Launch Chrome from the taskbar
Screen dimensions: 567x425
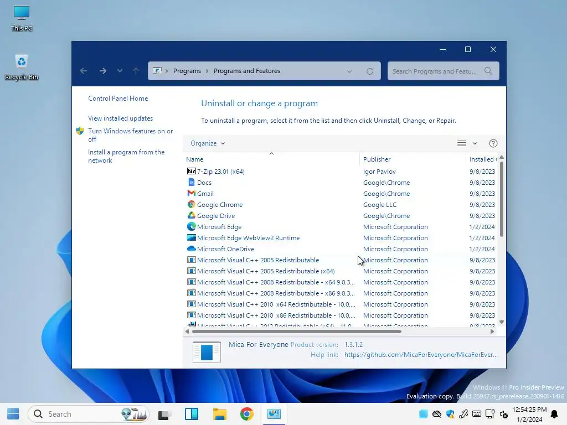[x=246, y=414]
